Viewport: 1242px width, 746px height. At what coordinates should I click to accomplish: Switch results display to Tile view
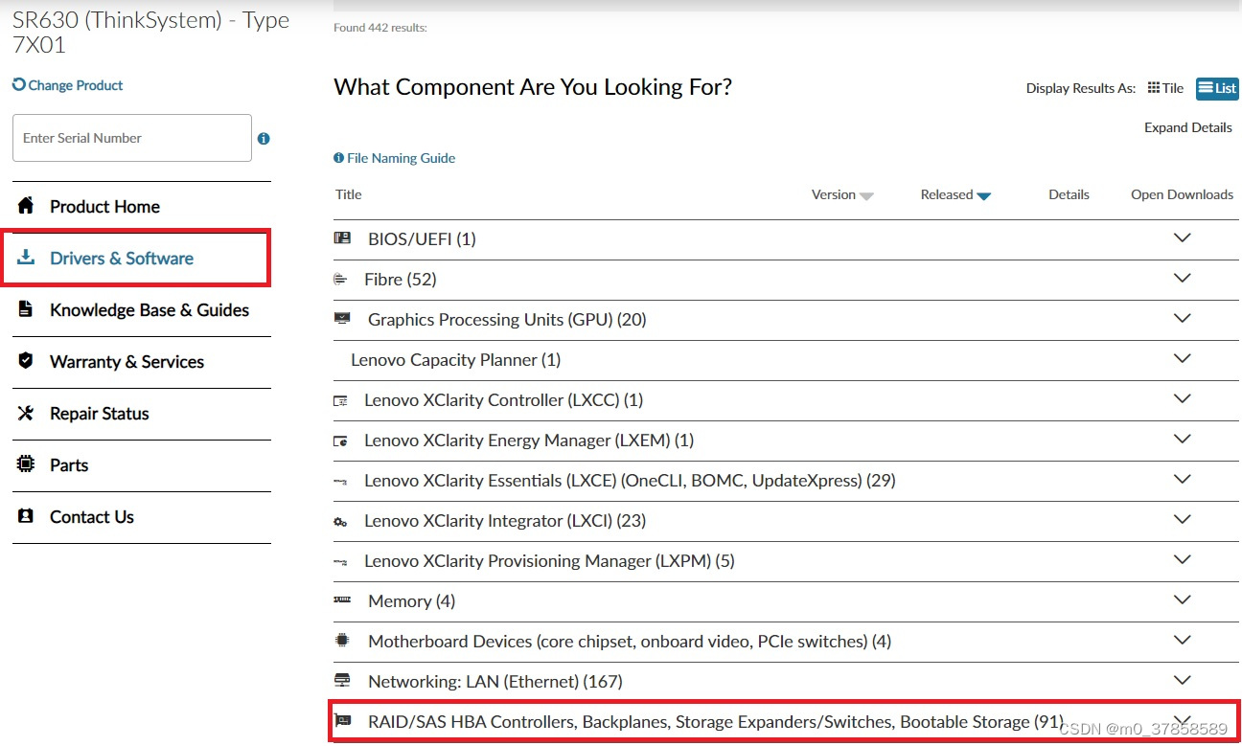pyautogui.click(x=1165, y=88)
